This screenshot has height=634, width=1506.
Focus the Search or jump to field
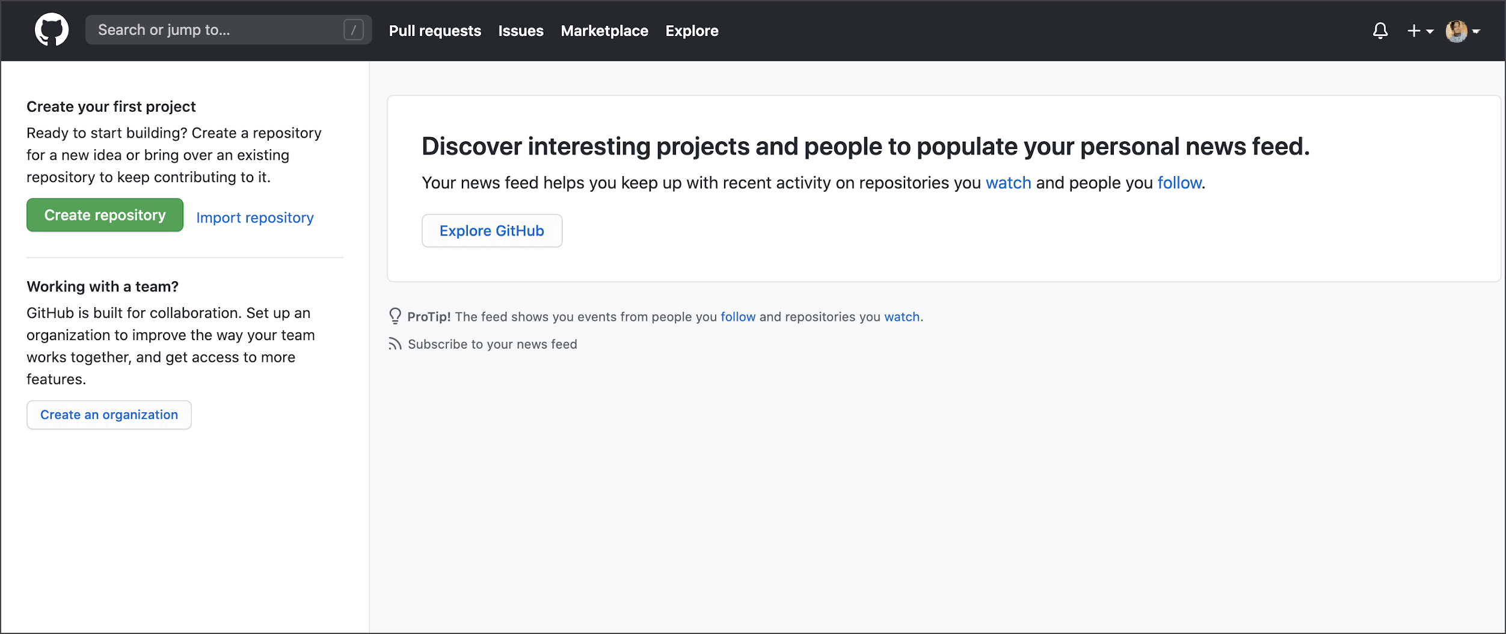[229, 30]
